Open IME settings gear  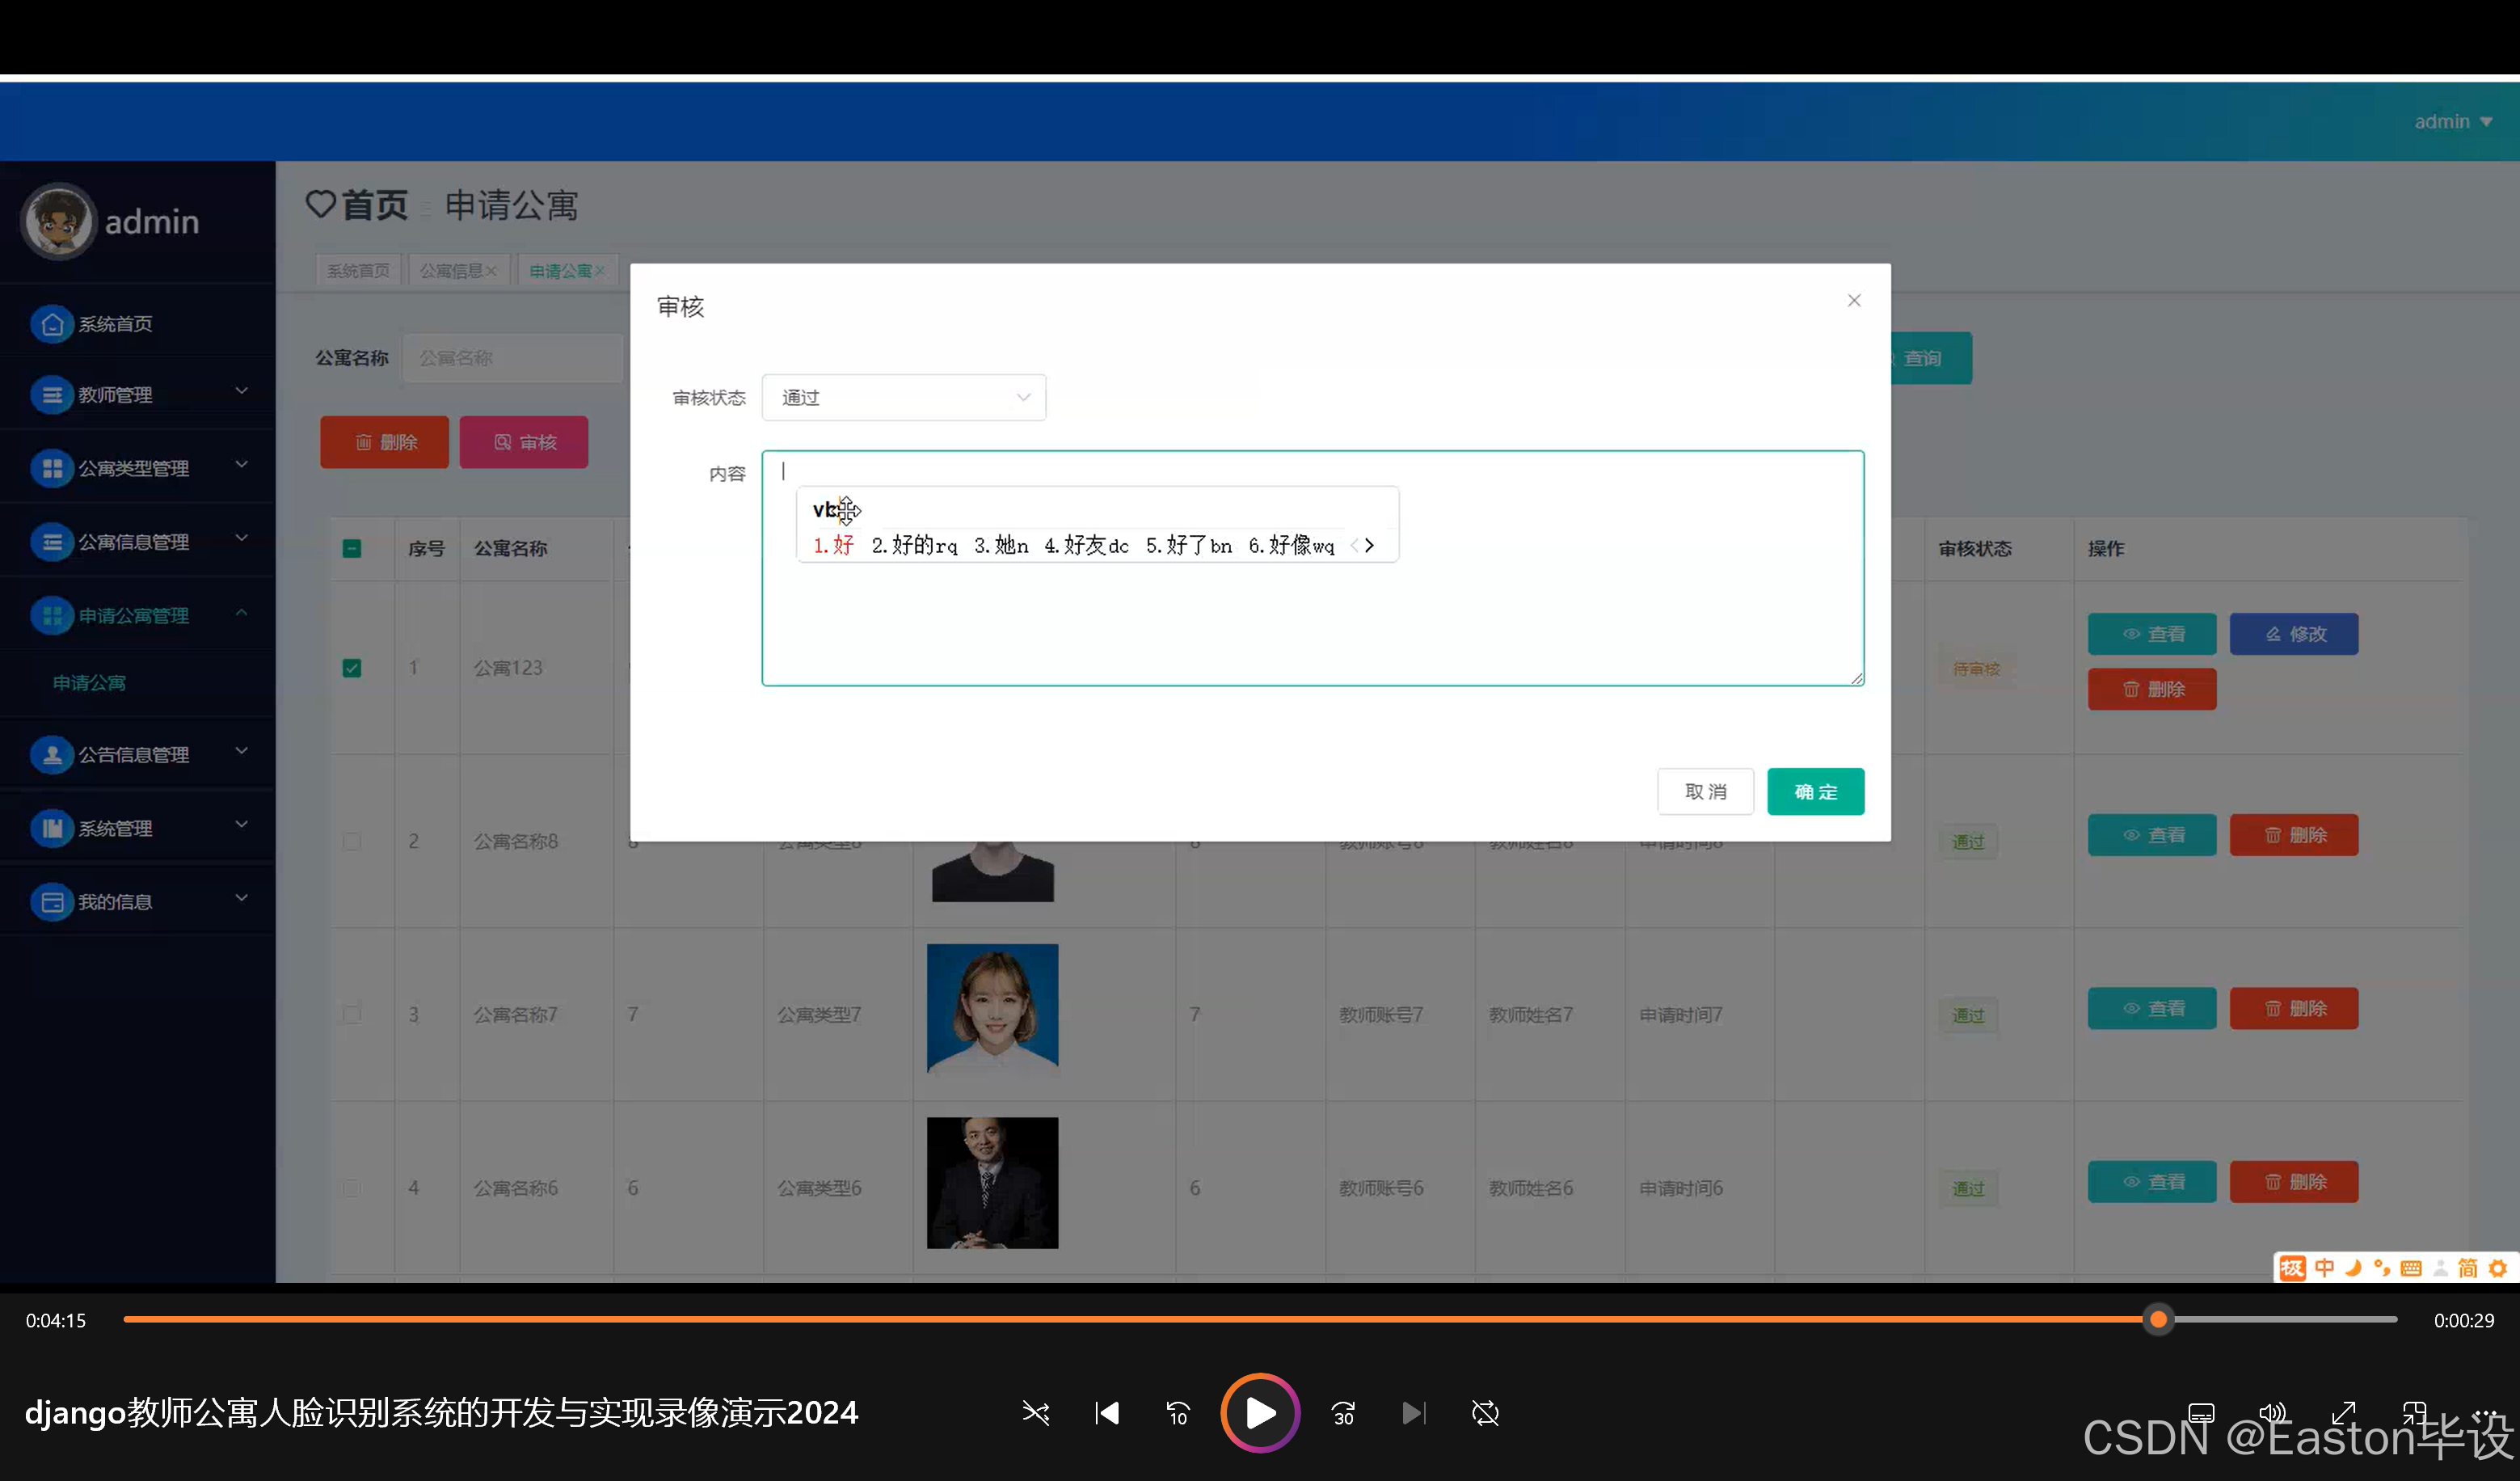coord(2498,1268)
